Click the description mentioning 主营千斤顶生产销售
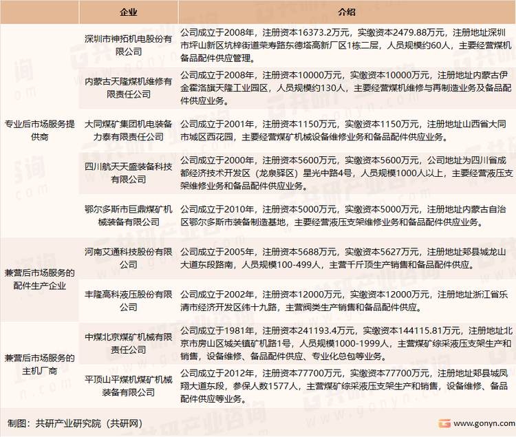The width and height of the screenshot is (516, 437). [347, 258]
